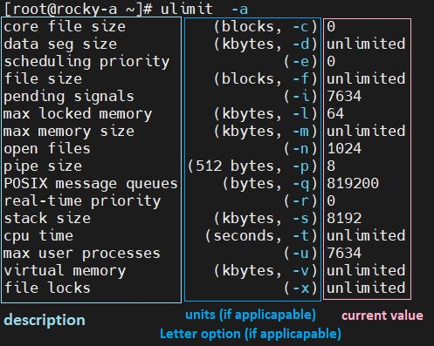This screenshot has height=346, width=434.
Task: Select the 'file locks' unlimited value
Action: (x=366, y=288)
